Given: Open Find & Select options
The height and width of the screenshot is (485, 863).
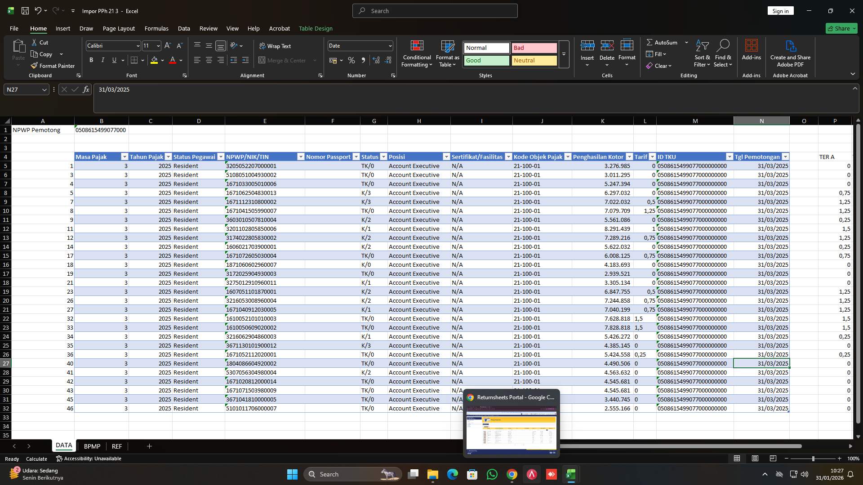Looking at the screenshot, I should (x=723, y=54).
